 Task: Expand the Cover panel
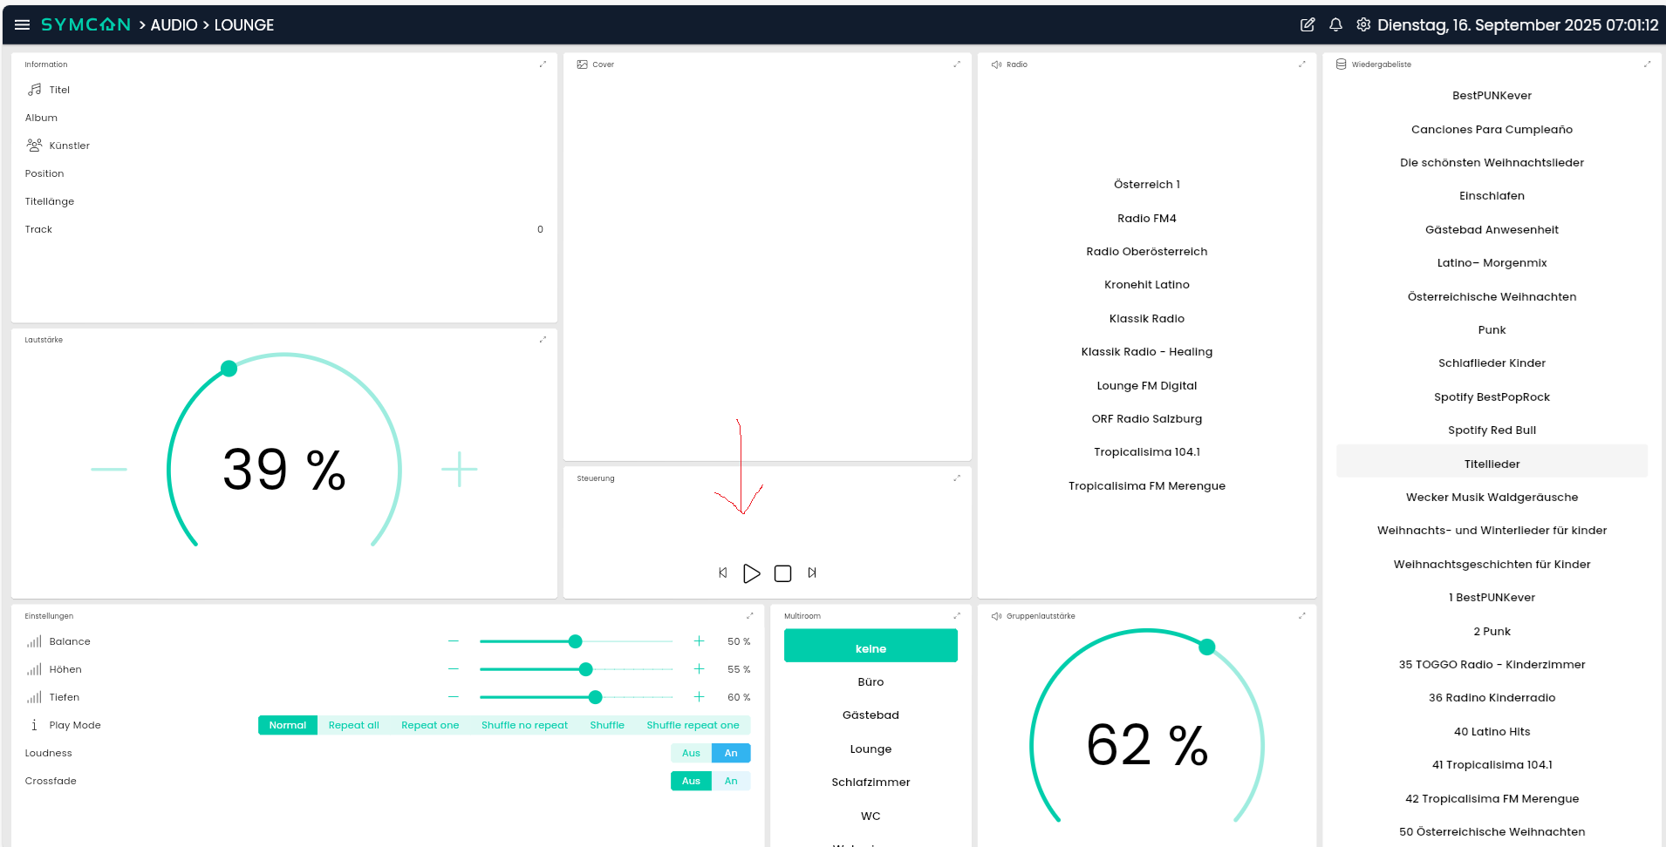[x=957, y=64]
